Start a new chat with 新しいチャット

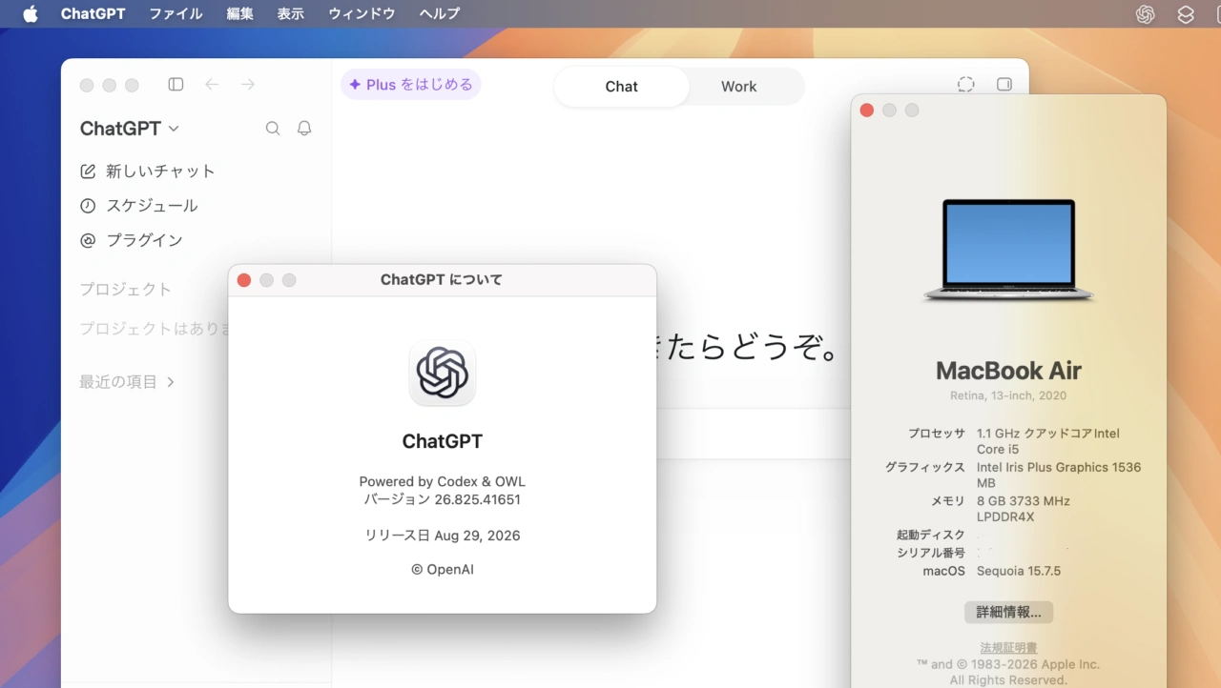[148, 172]
